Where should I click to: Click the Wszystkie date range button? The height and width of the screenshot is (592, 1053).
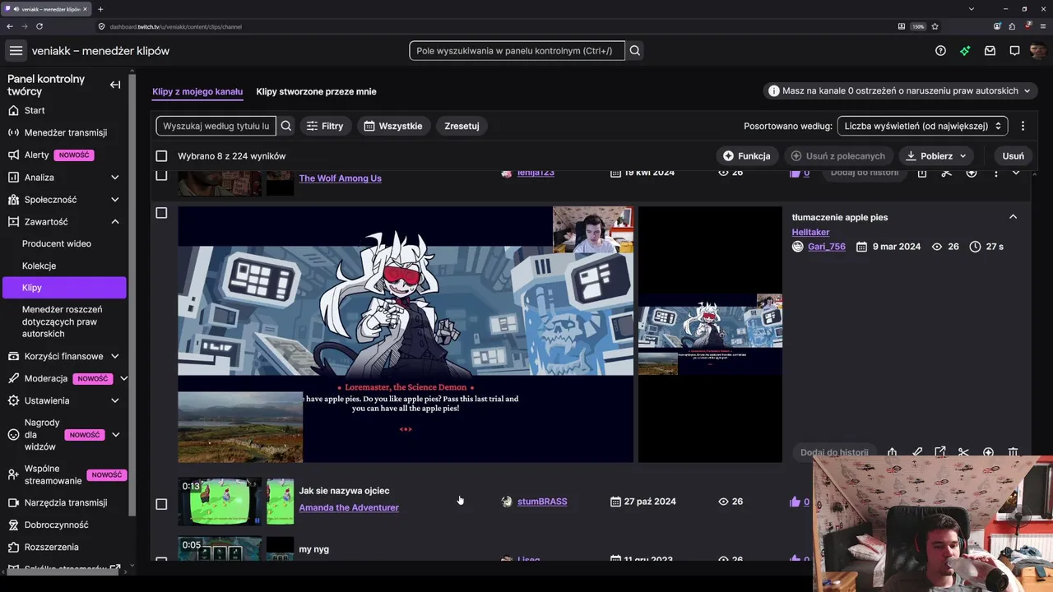393,126
